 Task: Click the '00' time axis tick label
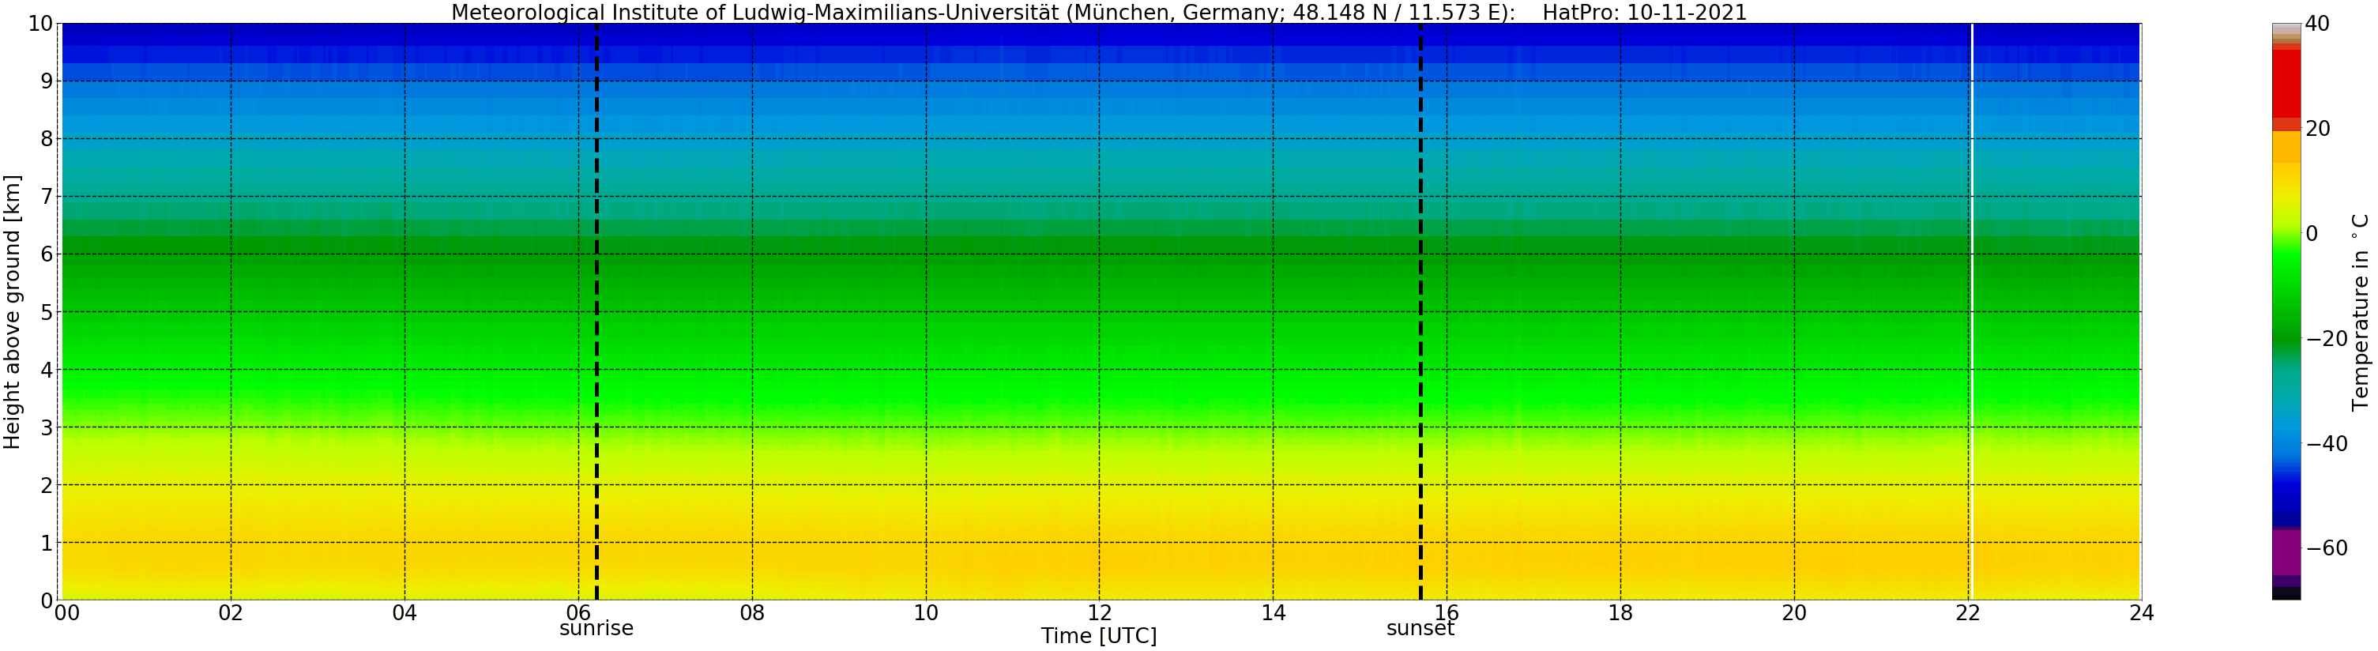click(x=66, y=613)
